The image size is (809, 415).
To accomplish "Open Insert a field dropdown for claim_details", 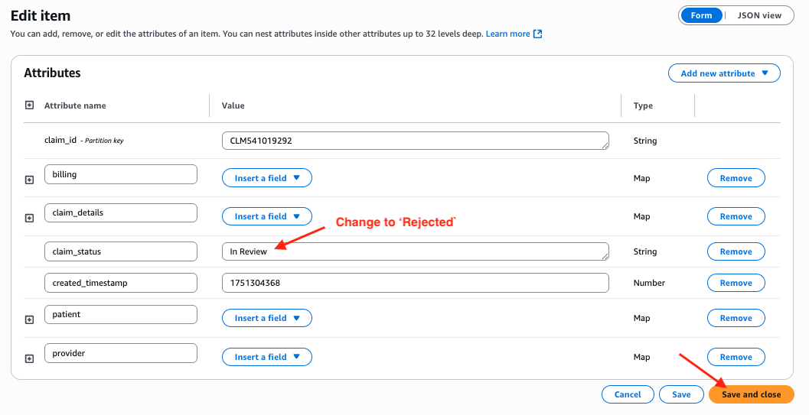I will (x=267, y=216).
